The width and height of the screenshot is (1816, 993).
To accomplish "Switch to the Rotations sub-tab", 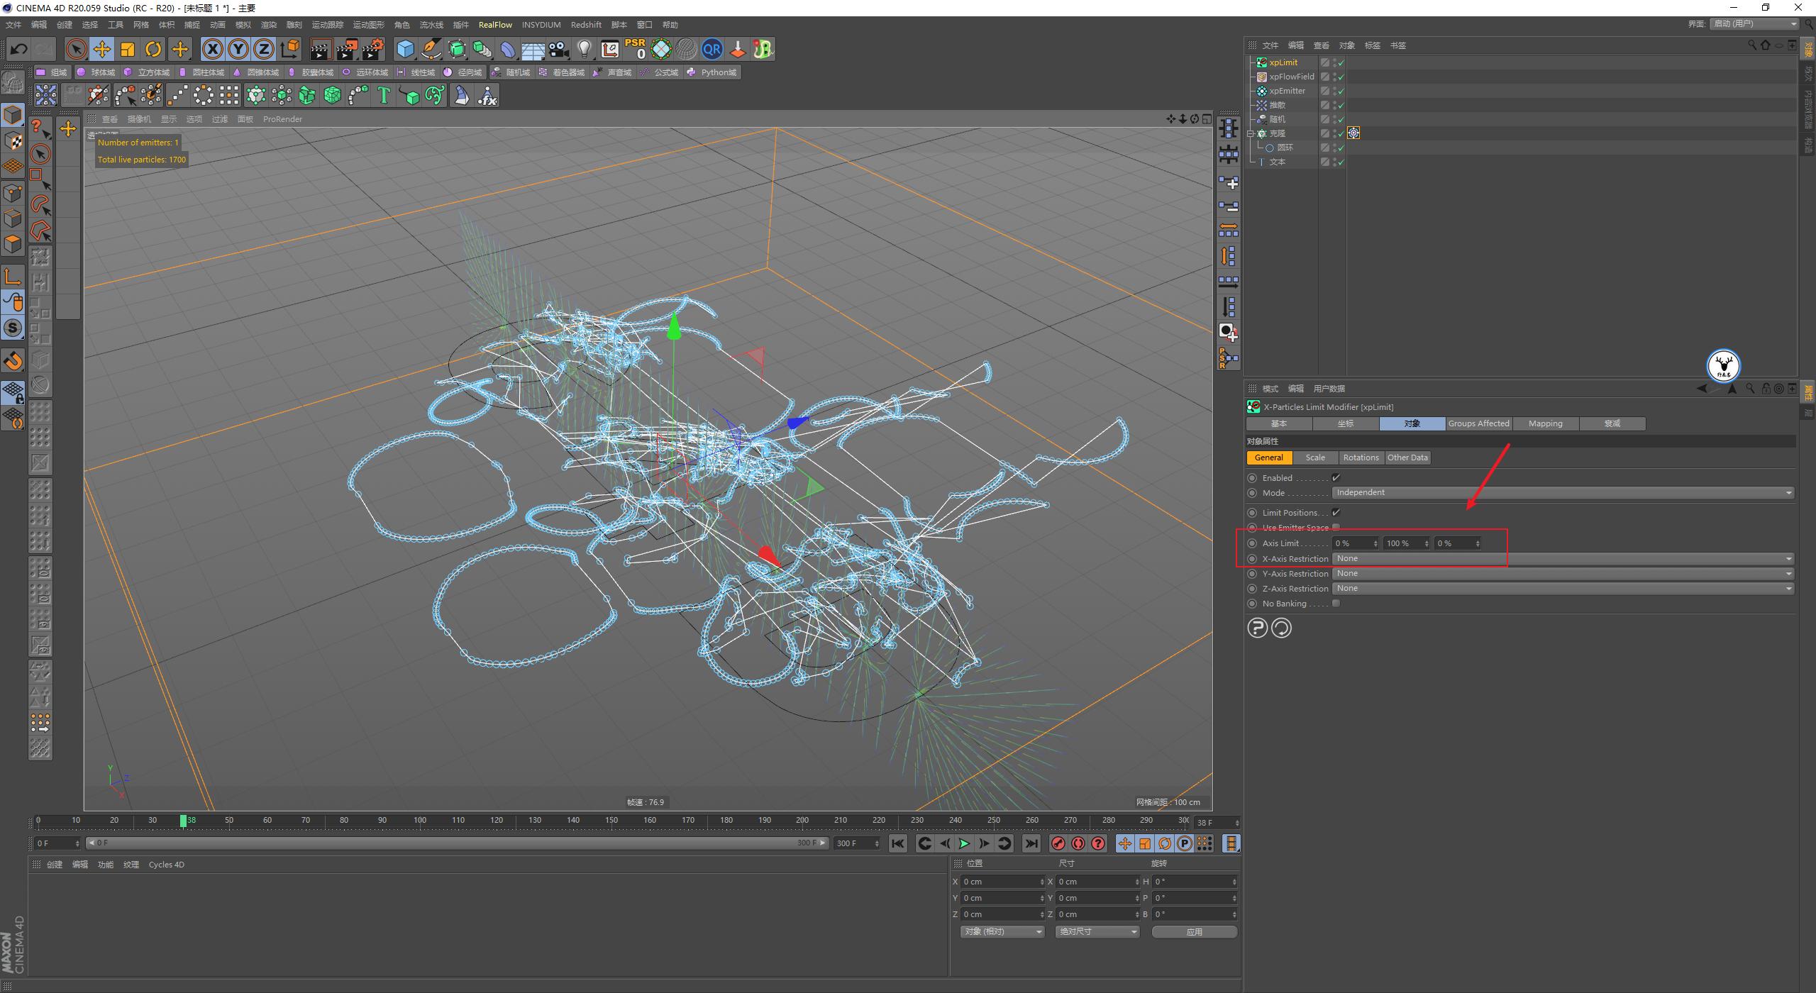I will (x=1361, y=457).
